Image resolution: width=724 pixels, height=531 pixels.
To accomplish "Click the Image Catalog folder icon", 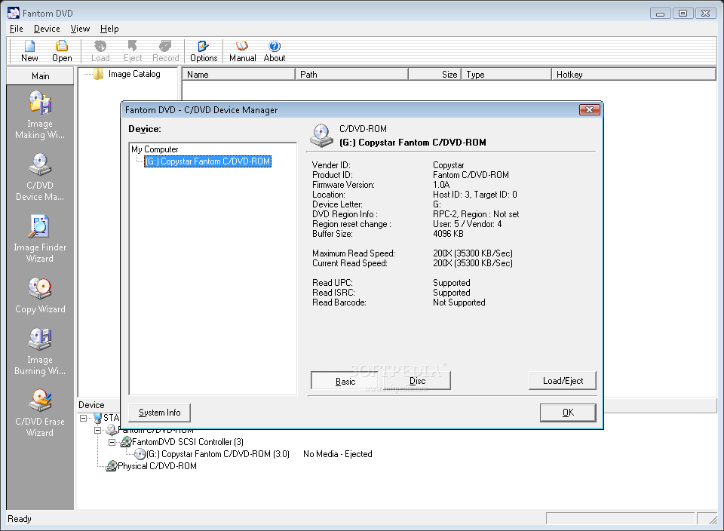I will pyautogui.click(x=98, y=74).
